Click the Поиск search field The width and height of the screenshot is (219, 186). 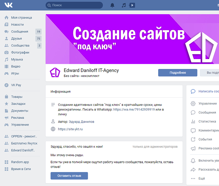74,5
